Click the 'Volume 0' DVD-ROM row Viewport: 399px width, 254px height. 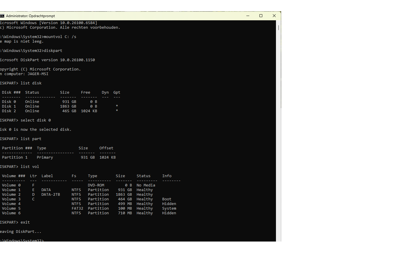78,185
